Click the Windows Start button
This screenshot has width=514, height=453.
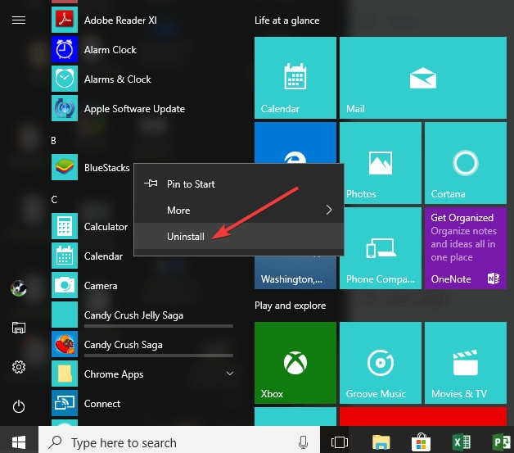pyautogui.click(x=19, y=442)
